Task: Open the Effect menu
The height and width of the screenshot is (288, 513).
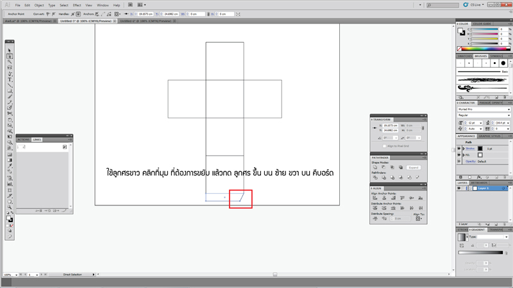Action: pyautogui.click(x=77, y=5)
